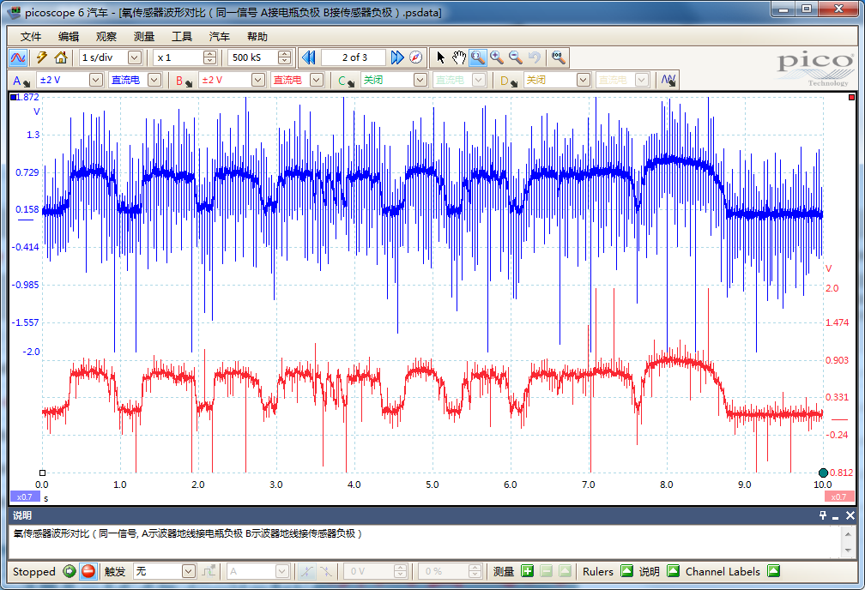Pin the 说明 notes panel
The height and width of the screenshot is (590, 865).
pos(822,515)
